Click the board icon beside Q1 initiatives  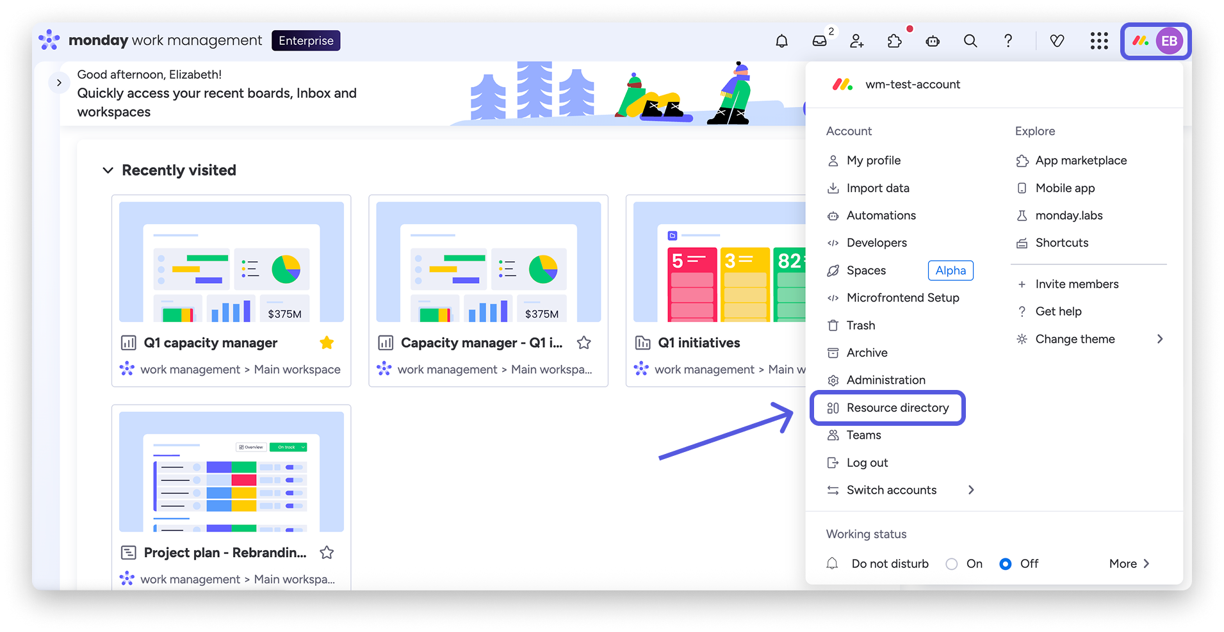(x=642, y=343)
